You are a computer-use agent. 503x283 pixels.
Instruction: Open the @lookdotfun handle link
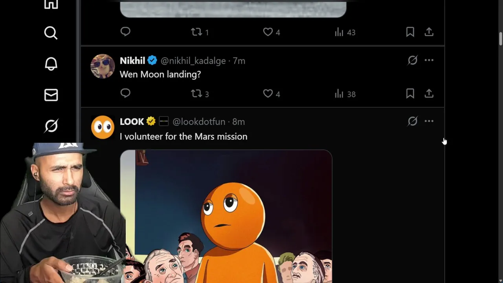pos(199,122)
